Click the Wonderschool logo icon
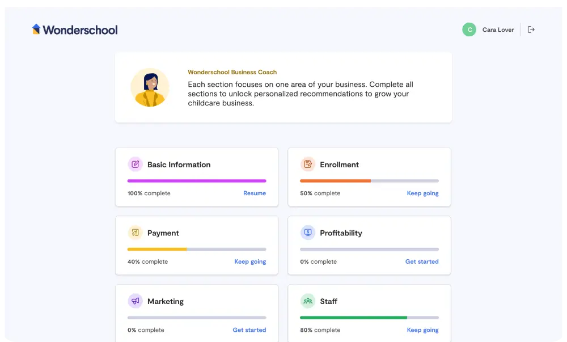This screenshot has height=342, width=567. click(36, 29)
